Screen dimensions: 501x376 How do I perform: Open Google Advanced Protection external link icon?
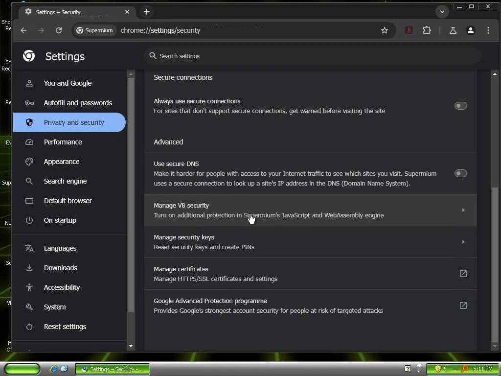click(463, 305)
